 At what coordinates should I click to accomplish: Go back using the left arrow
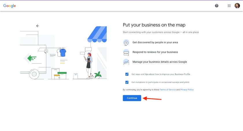38,26
